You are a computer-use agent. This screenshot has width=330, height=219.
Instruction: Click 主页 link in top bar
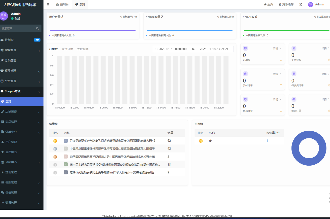(269, 4)
